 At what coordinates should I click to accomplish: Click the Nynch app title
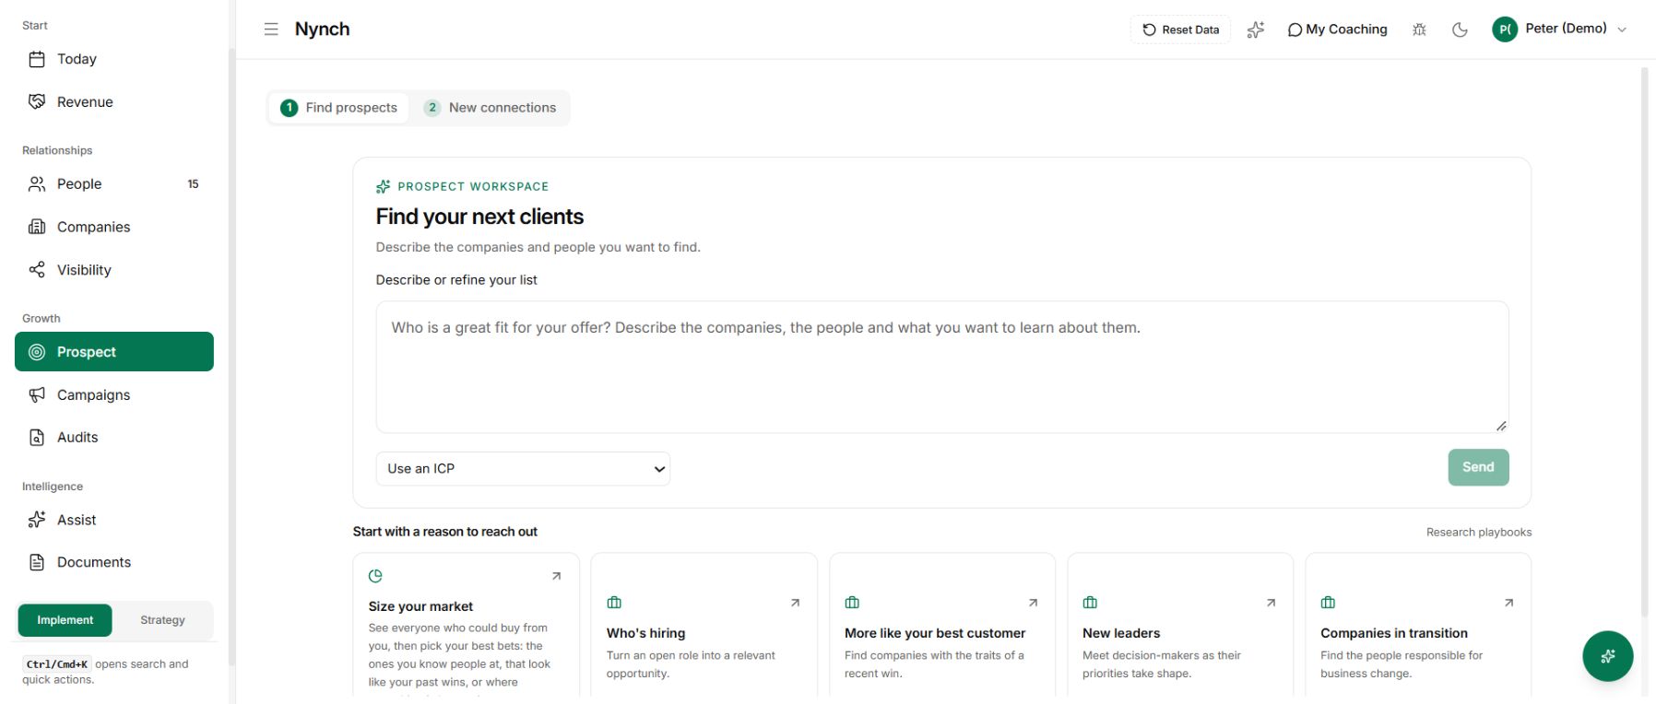click(x=322, y=29)
